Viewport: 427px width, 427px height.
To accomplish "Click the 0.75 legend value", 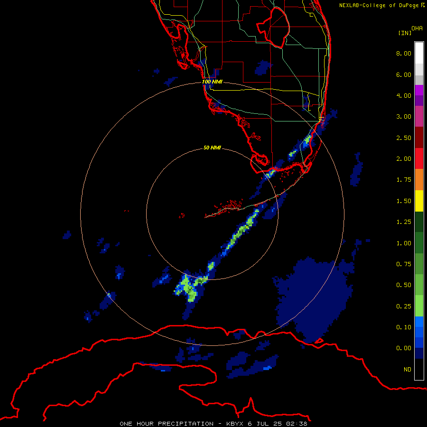I will coord(404,264).
